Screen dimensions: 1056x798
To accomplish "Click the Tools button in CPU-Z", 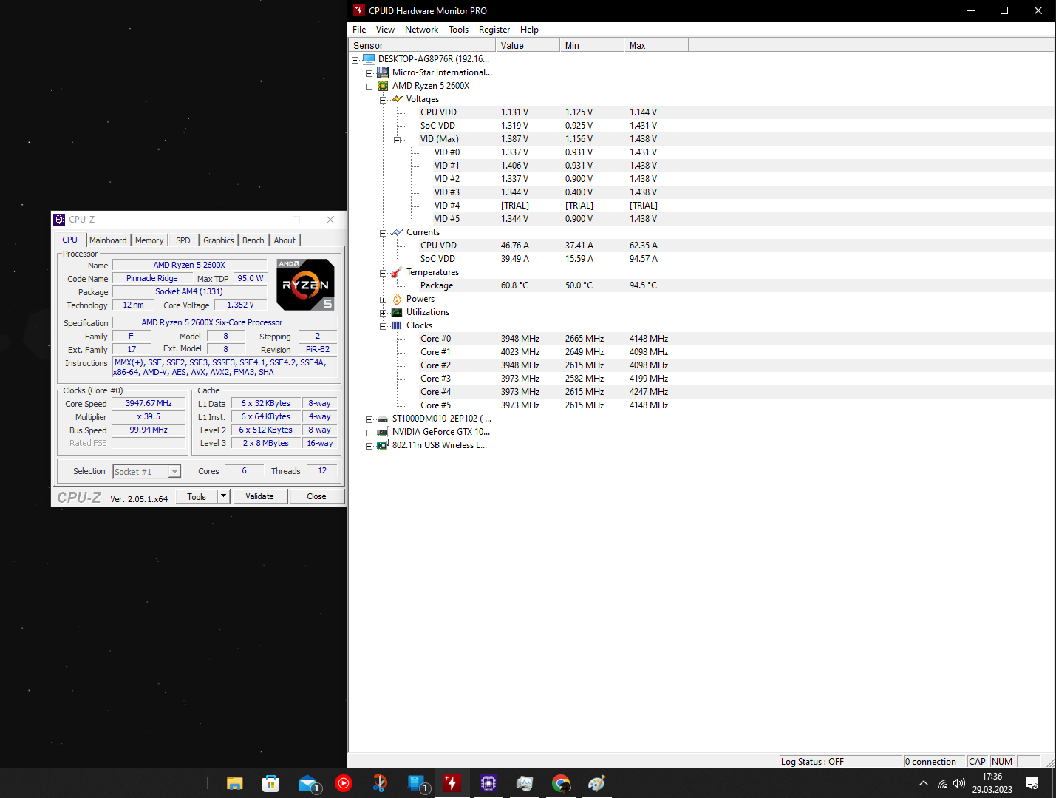I will pos(197,496).
